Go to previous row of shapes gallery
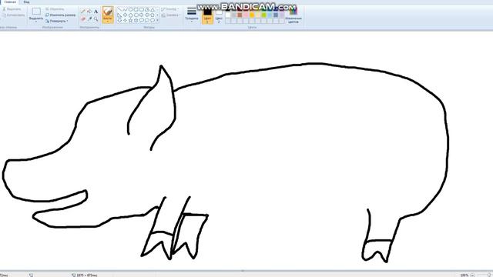This screenshot has height=277, width=493. tap(157, 10)
